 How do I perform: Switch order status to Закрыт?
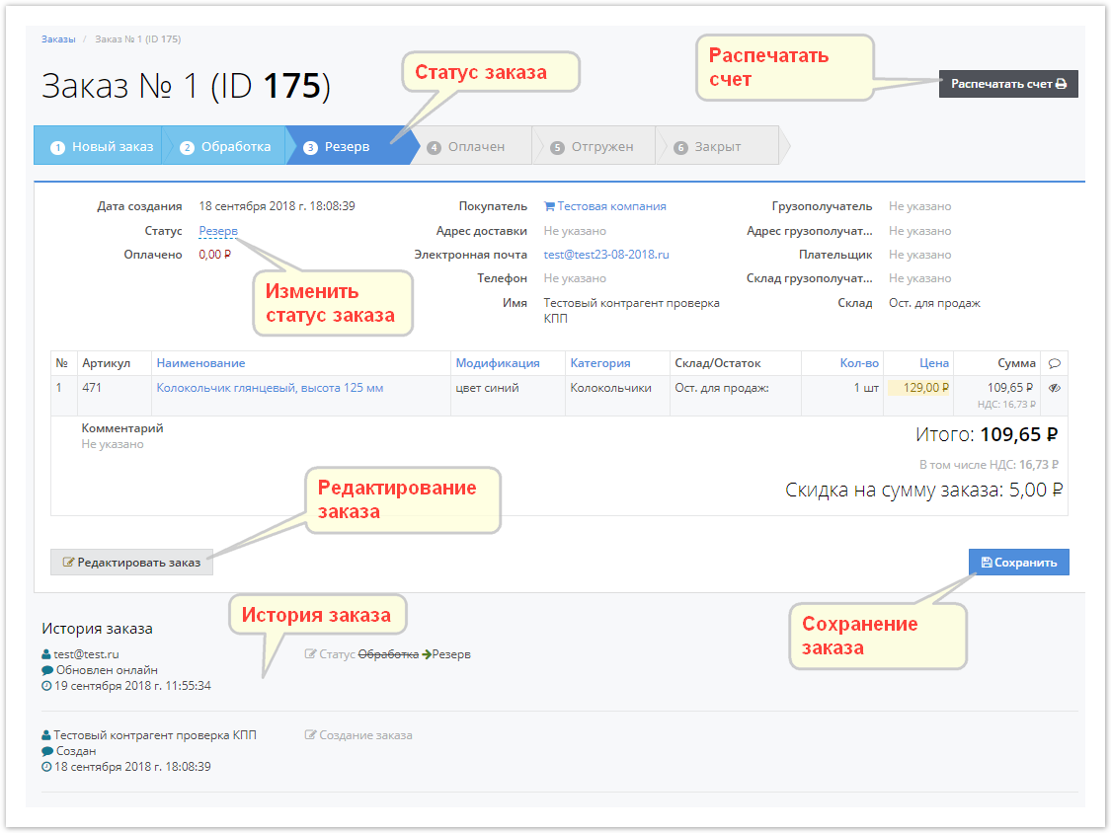(717, 147)
